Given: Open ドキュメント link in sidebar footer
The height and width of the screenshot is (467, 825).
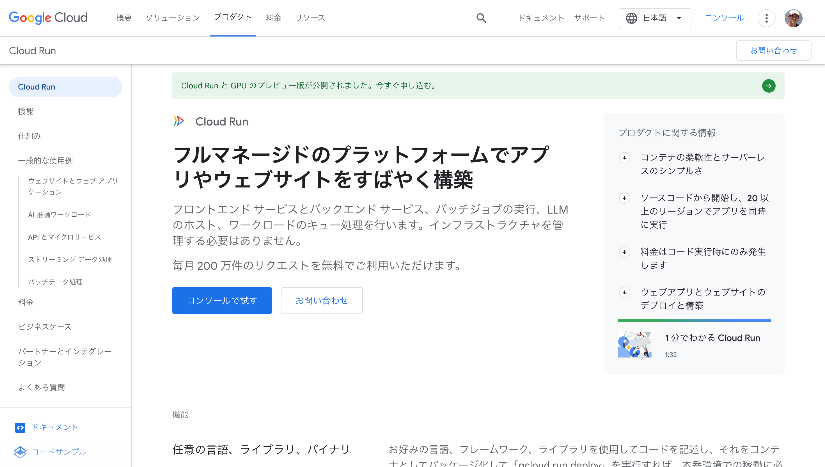Looking at the screenshot, I should click(x=55, y=427).
